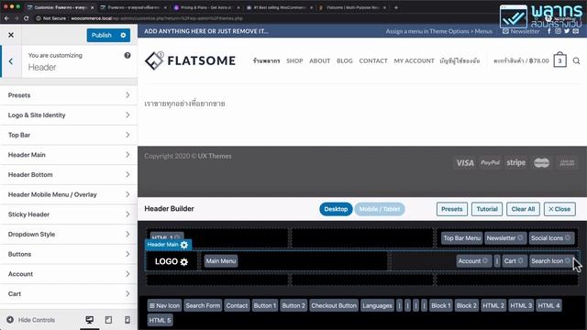Expand the Buttons section
The height and width of the screenshot is (330, 587).
pyautogui.click(x=69, y=254)
